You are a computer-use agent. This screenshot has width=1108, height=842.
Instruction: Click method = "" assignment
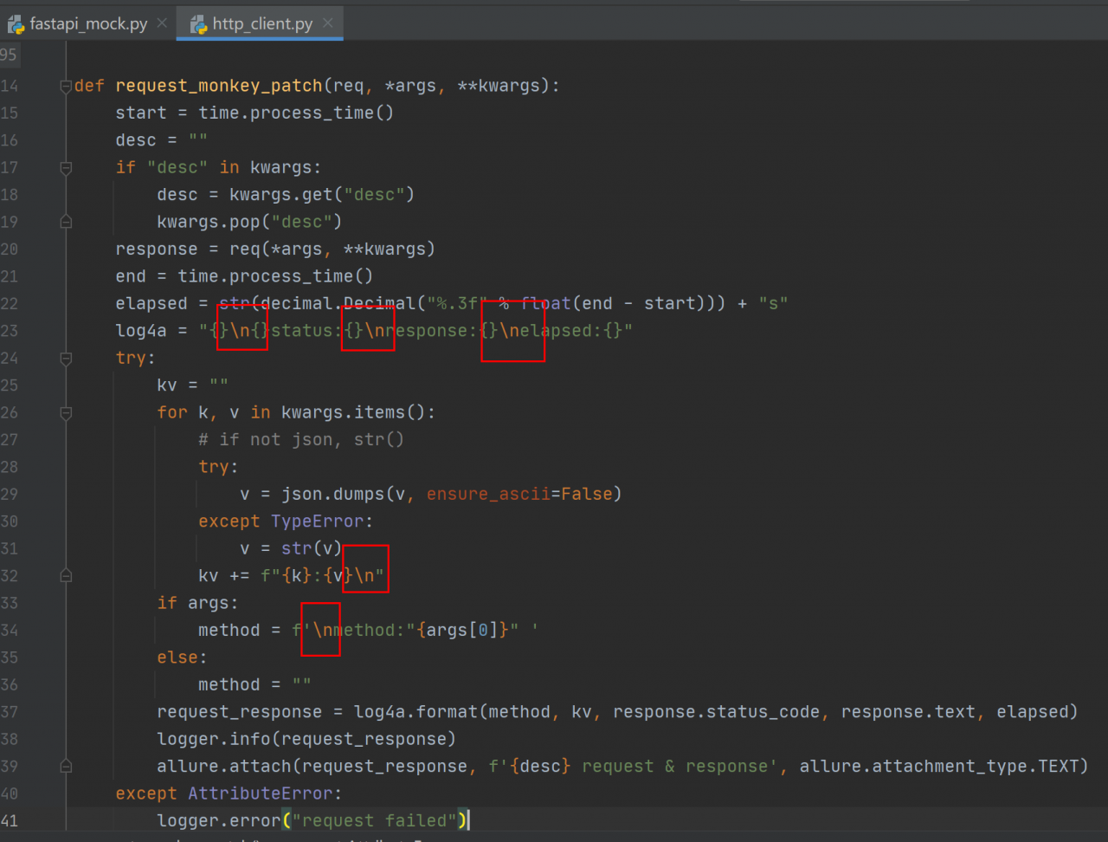pyautogui.click(x=254, y=684)
